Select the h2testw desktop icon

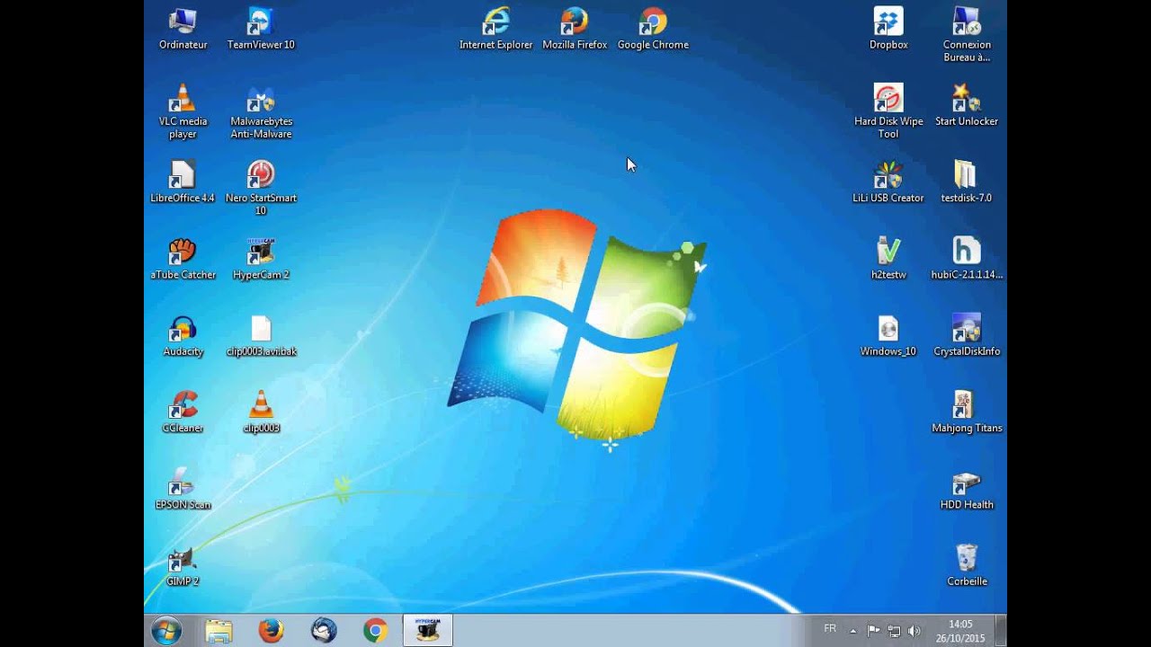[888, 259]
